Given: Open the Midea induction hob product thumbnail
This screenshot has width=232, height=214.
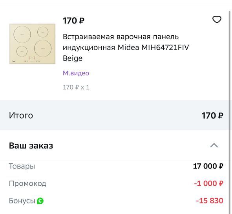Looking at the screenshot, I should 33,44.
